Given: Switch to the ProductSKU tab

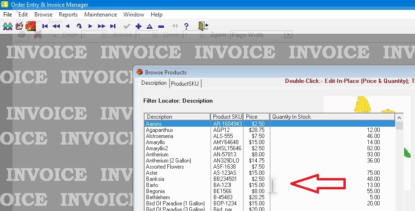Looking at the screenshot, I should click(186, 83).
